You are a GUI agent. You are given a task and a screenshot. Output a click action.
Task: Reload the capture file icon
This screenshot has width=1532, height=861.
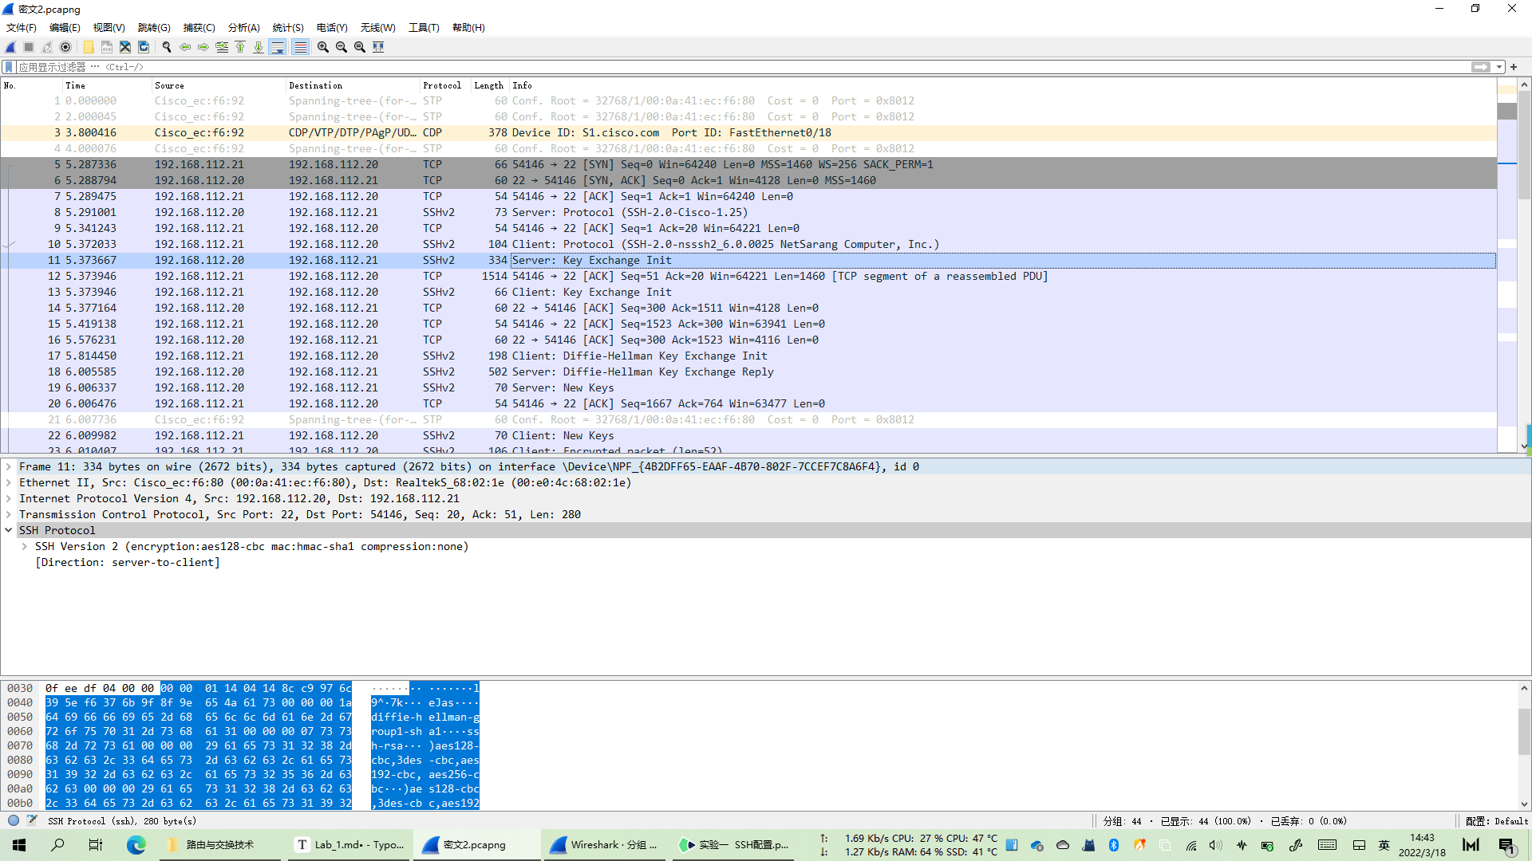pos(144,47)
